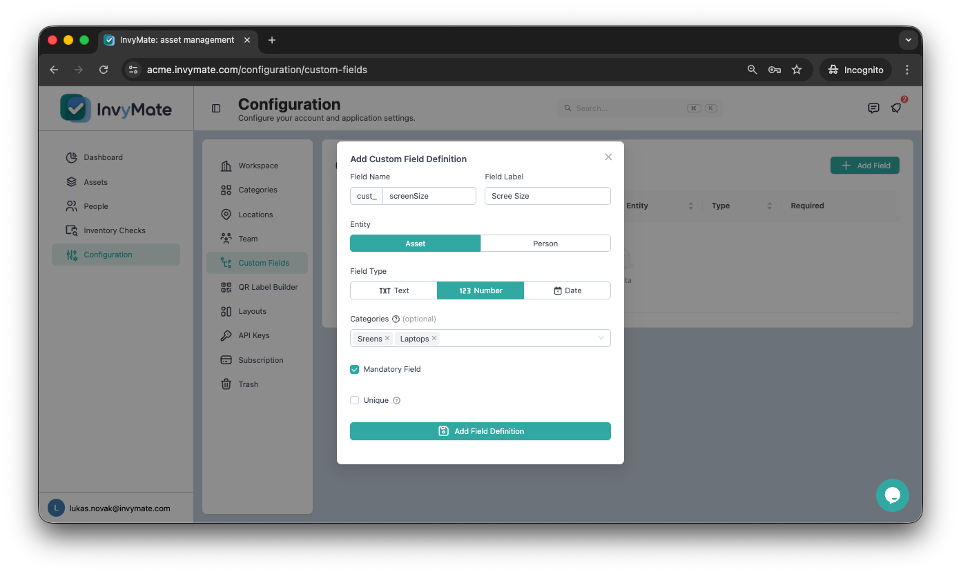The height and width of the screenshot is (574, 961).
Task: Remove the Laptops category tag
Action: [x=434, y=338]
